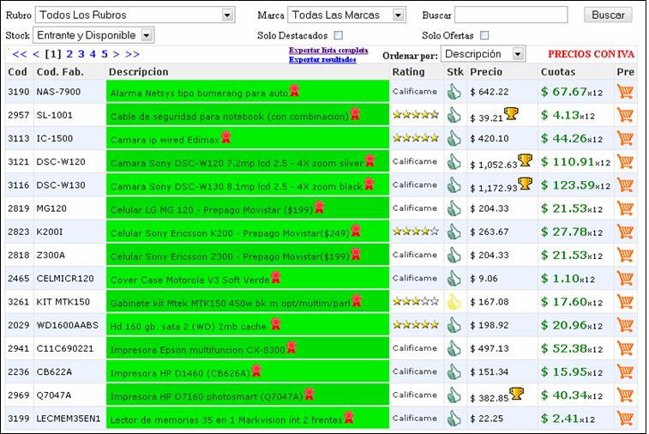Click star rating for Sony Ericsson K200I
The image size is (649, 434).
pos(415,231)
